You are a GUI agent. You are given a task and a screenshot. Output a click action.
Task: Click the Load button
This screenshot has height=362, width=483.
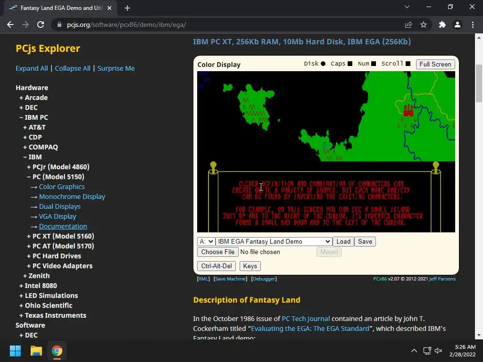(343, 241)
